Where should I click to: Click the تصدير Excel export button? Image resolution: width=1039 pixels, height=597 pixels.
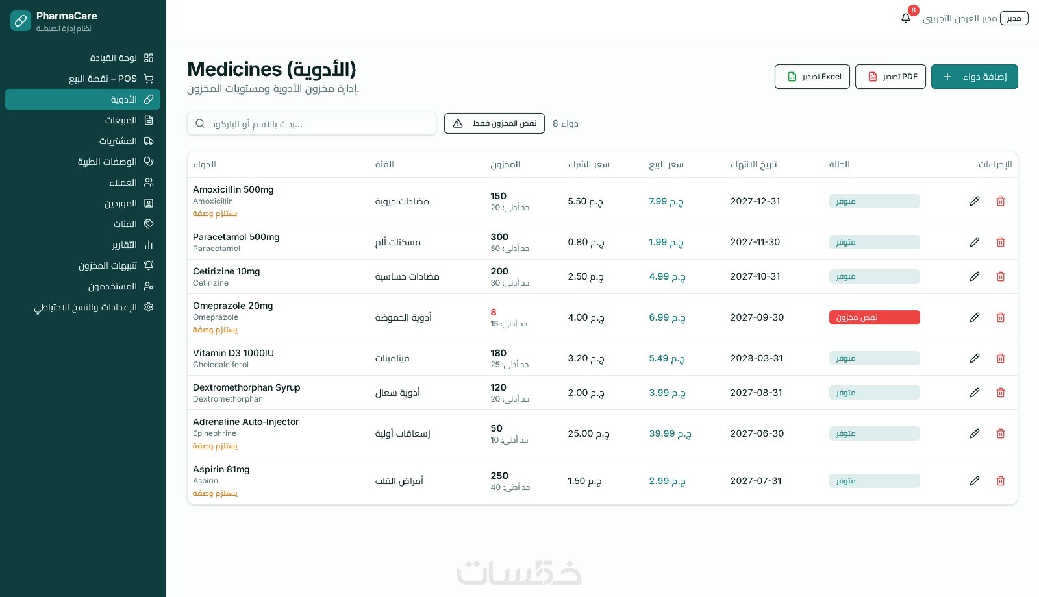click(812, 77)
